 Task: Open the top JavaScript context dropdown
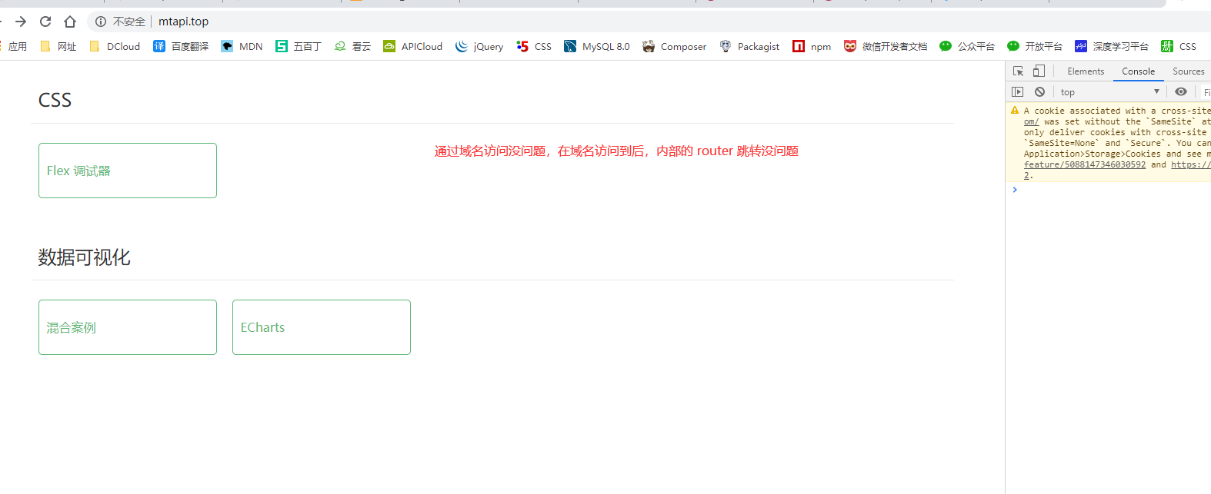pos(1109,91)
